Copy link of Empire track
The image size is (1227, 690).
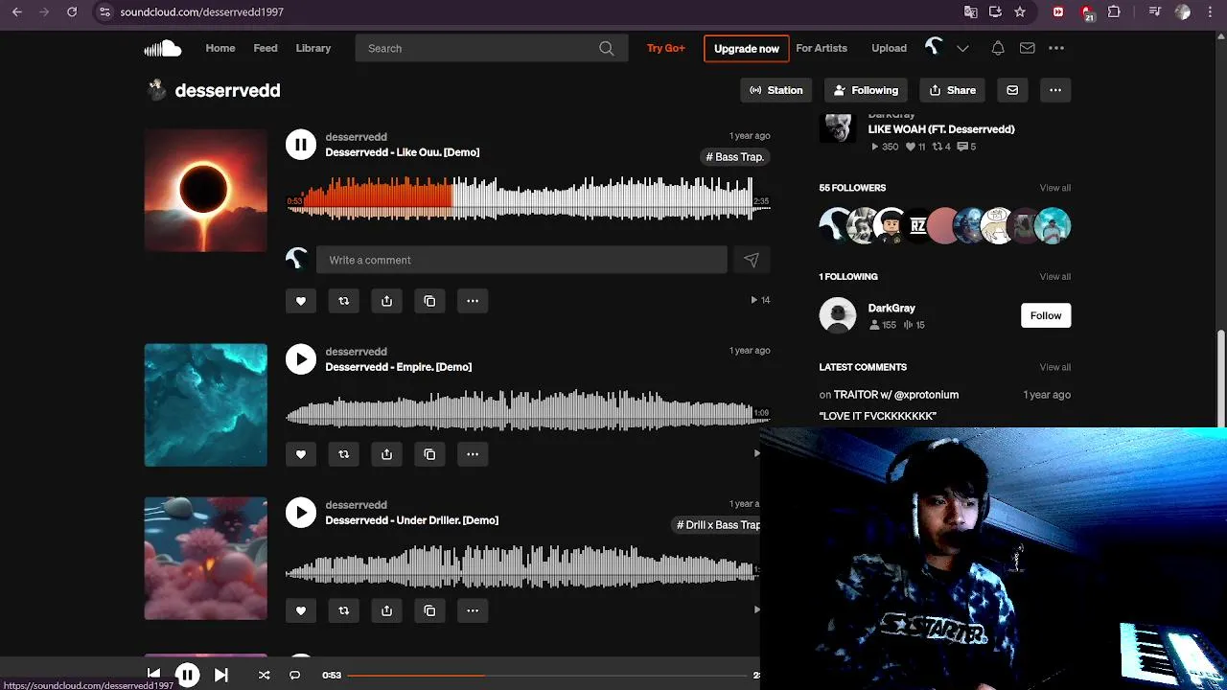coord(429,454)
